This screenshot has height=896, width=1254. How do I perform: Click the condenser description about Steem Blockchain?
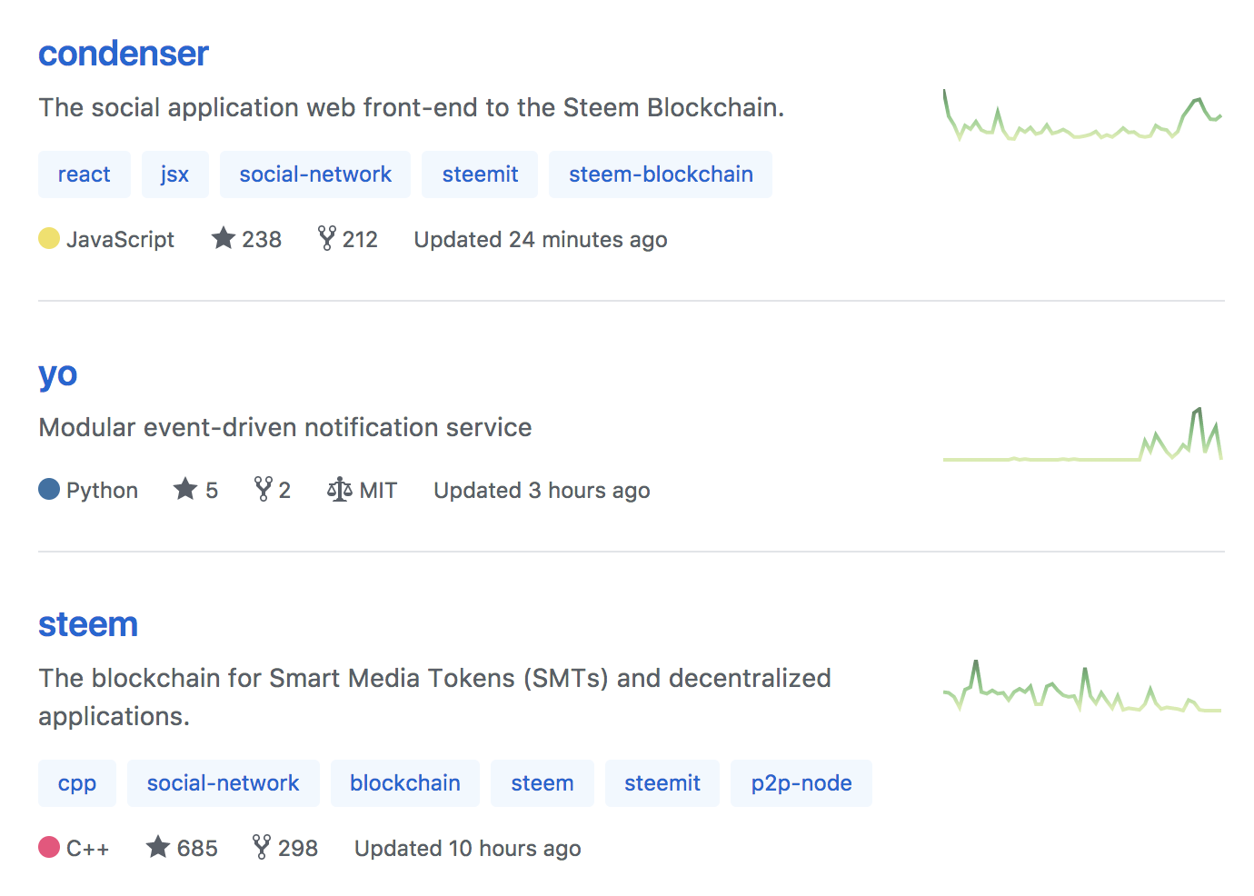pos(411,107)
